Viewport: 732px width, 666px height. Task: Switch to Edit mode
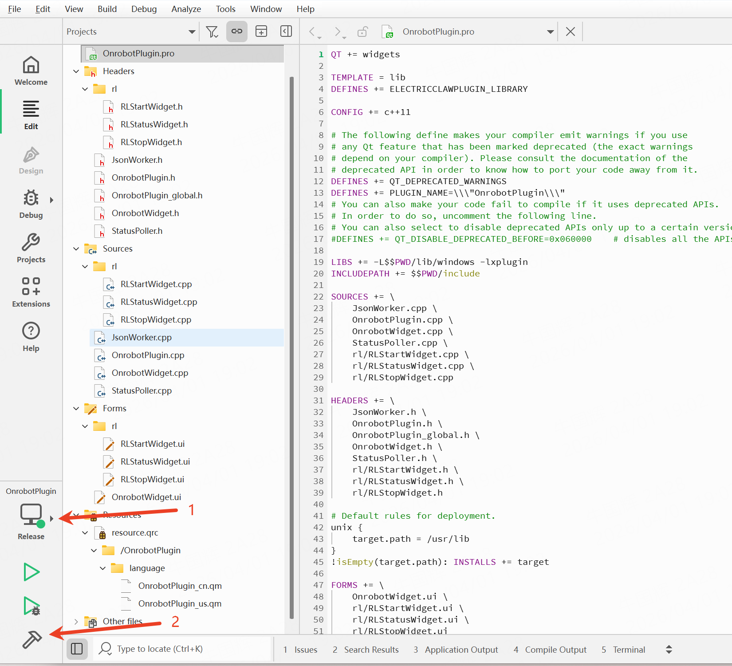(31, 115)
